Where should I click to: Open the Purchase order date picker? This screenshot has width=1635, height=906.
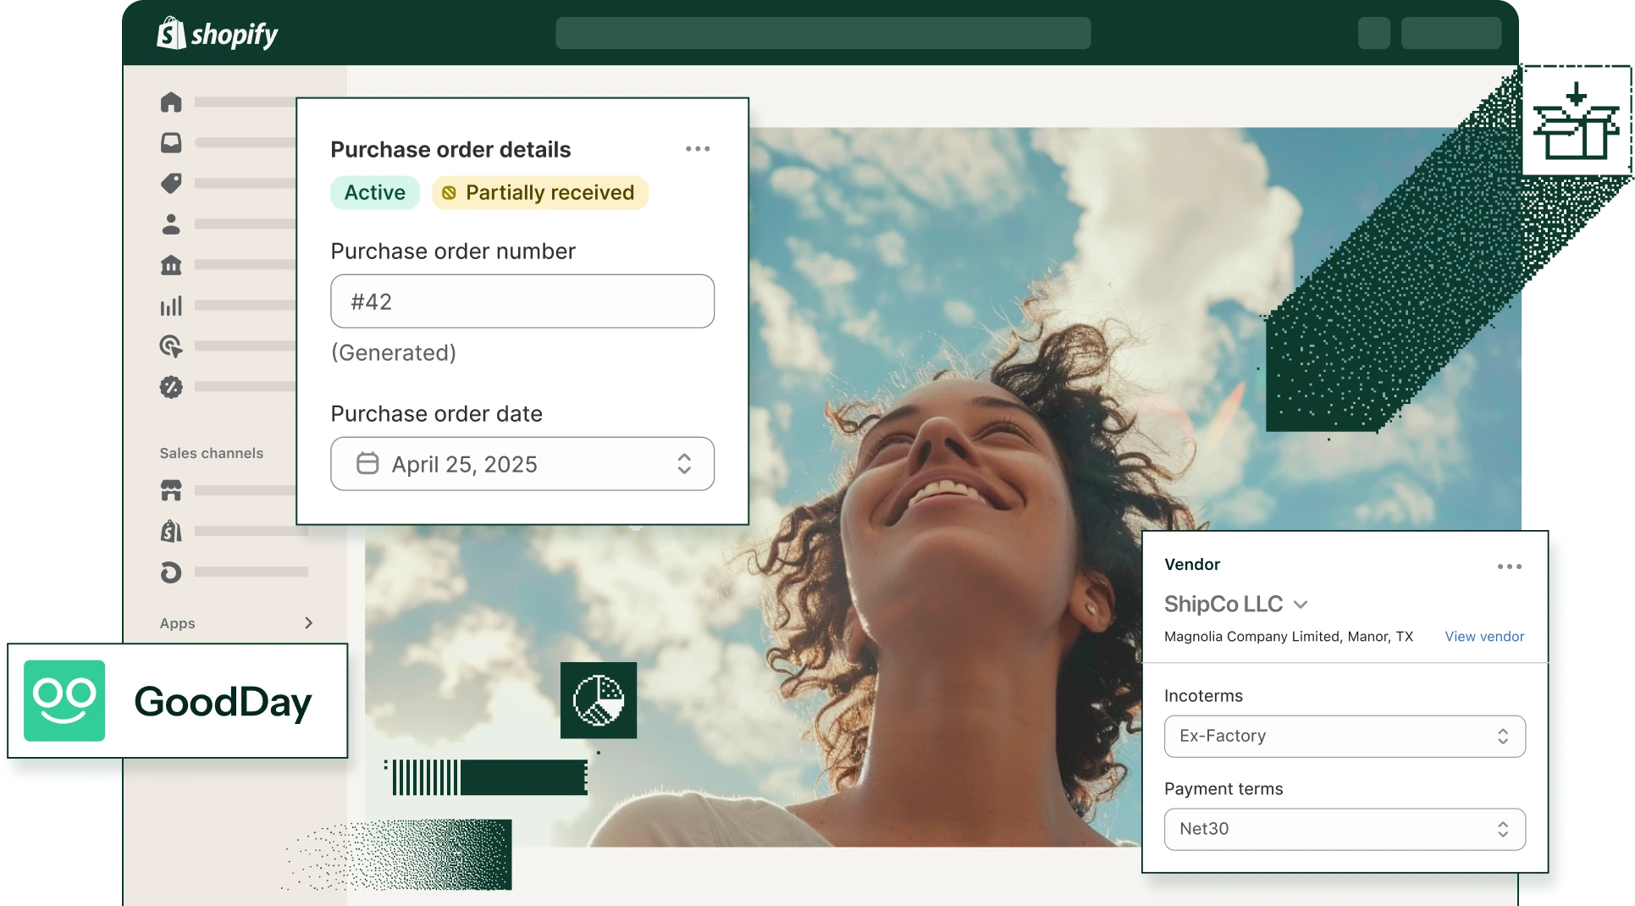[522, 464]
